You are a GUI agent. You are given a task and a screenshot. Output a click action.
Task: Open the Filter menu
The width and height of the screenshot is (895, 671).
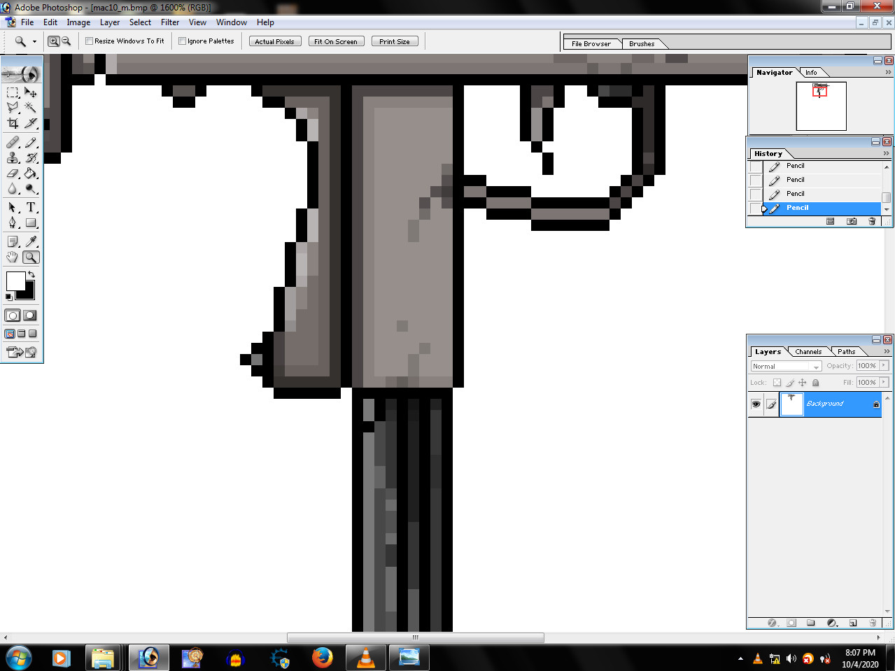point(170,22)
